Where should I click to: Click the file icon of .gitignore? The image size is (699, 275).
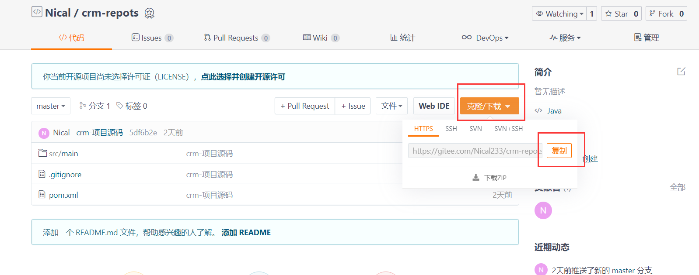pos(42,174)
